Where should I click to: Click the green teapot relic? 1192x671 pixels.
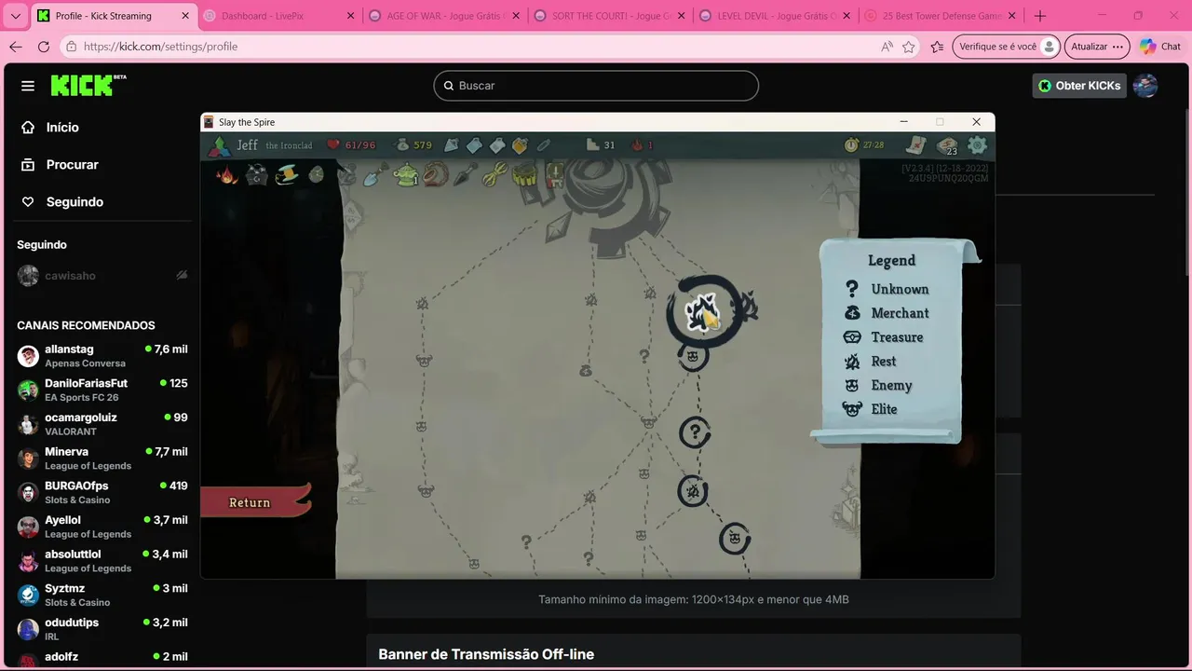click(x=406, y=174)
